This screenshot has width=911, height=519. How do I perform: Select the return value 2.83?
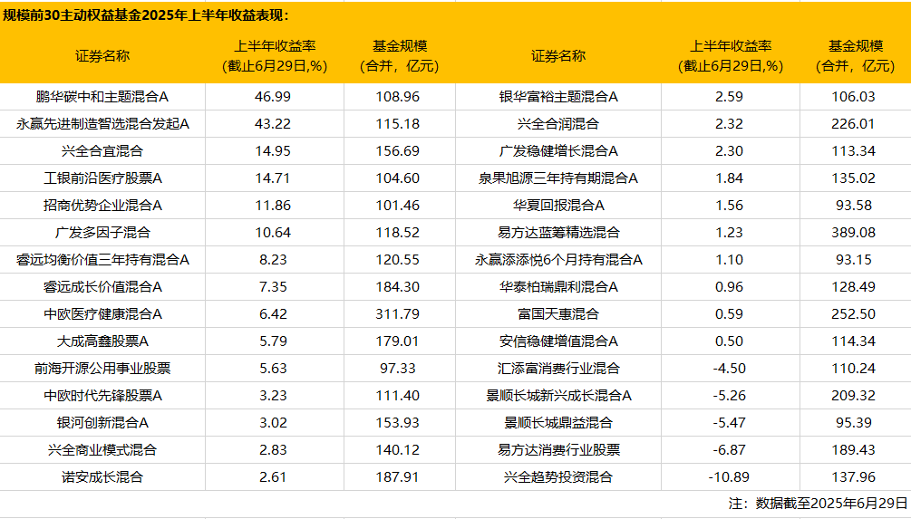click(273, 450)
